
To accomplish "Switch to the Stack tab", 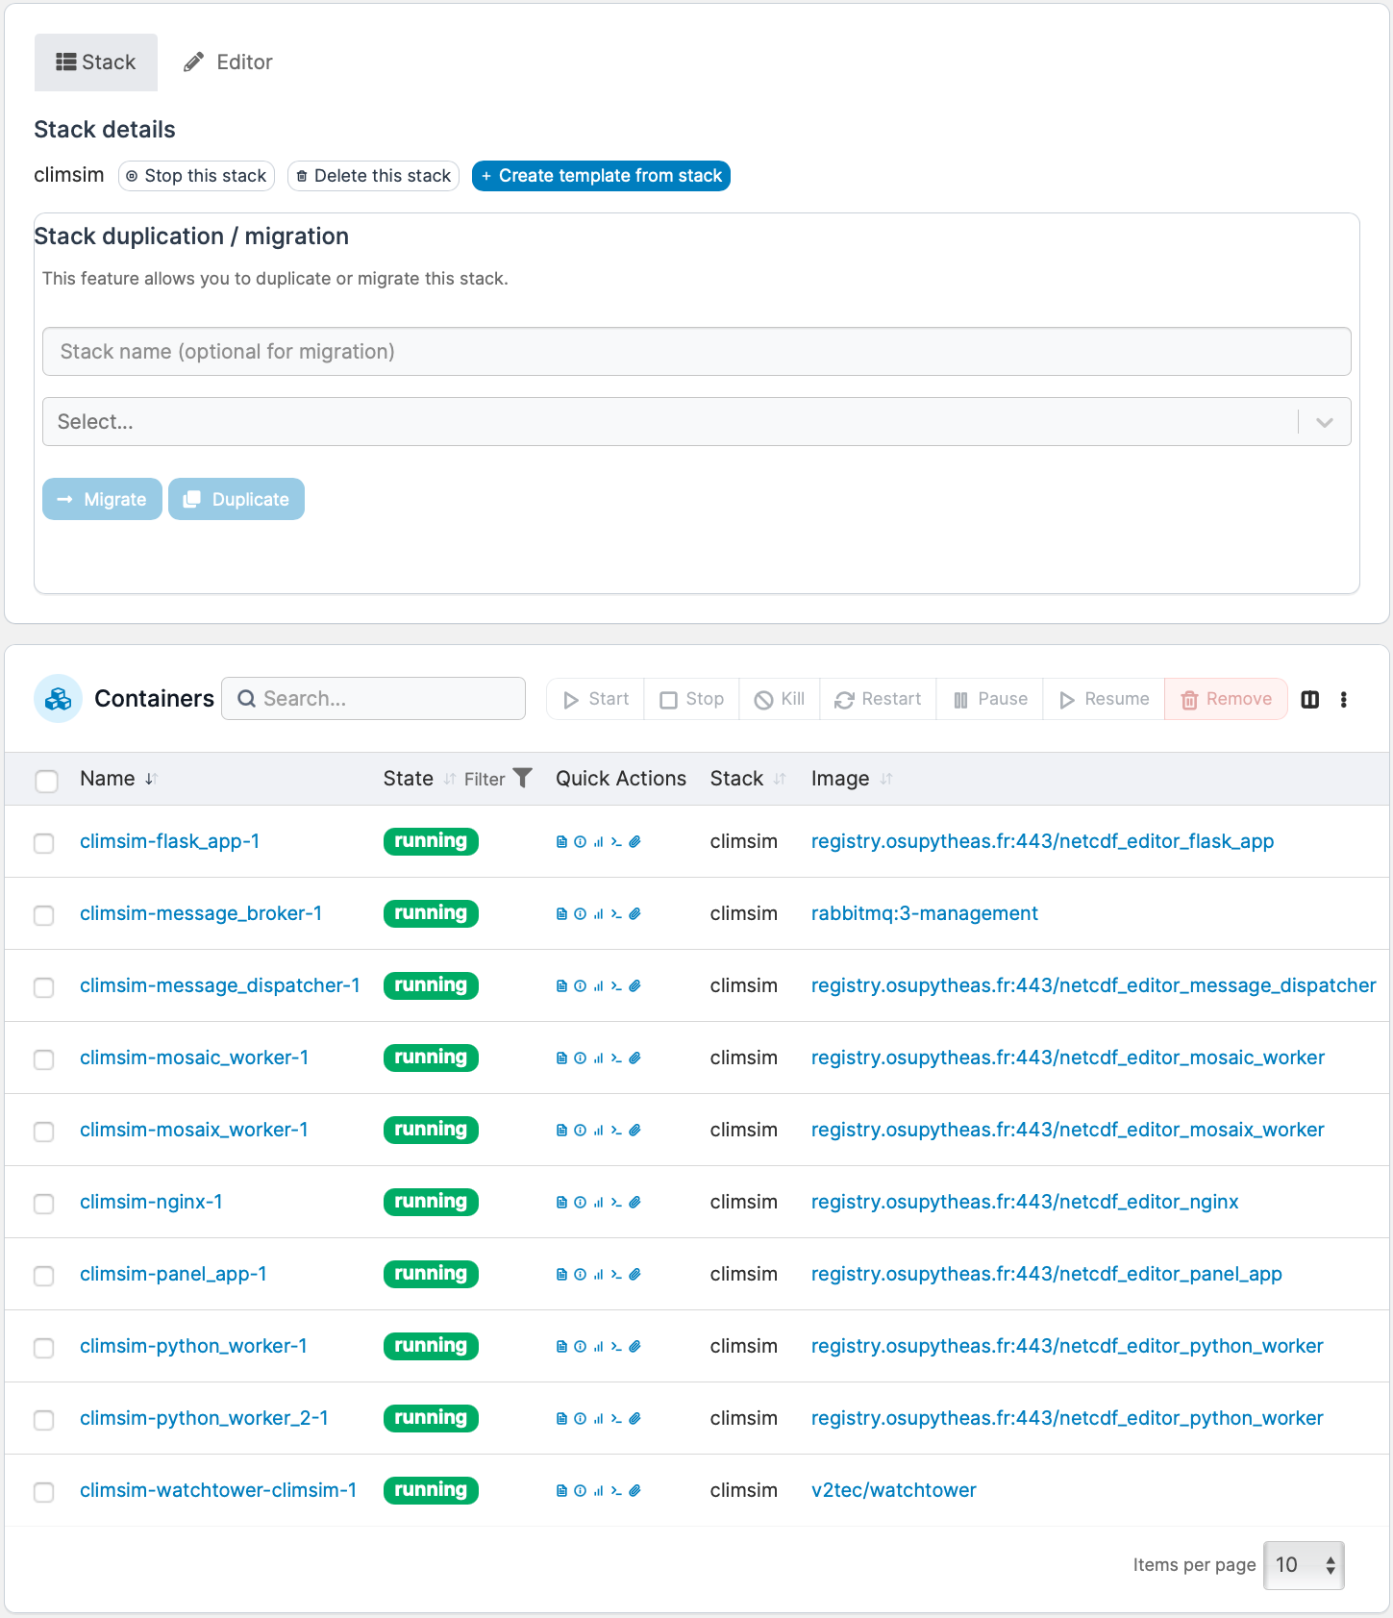I will coord(96,62).
